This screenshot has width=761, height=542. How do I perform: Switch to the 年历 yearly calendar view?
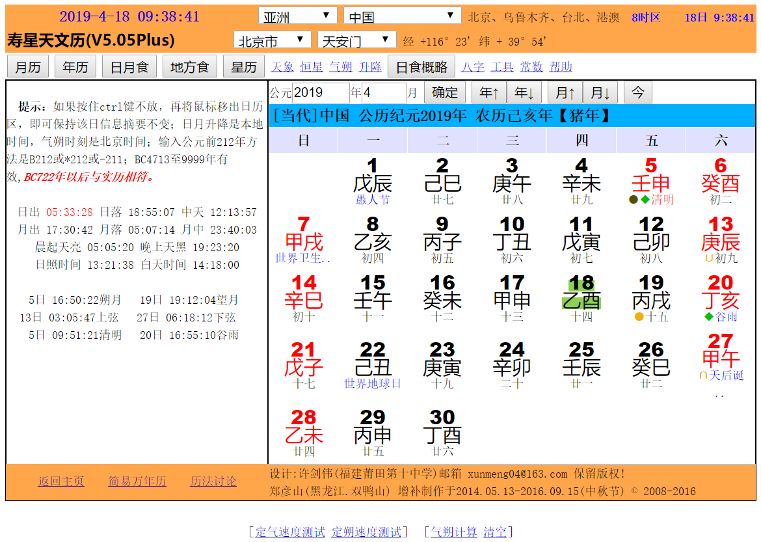pyautogui.click(x=75, y=66)
